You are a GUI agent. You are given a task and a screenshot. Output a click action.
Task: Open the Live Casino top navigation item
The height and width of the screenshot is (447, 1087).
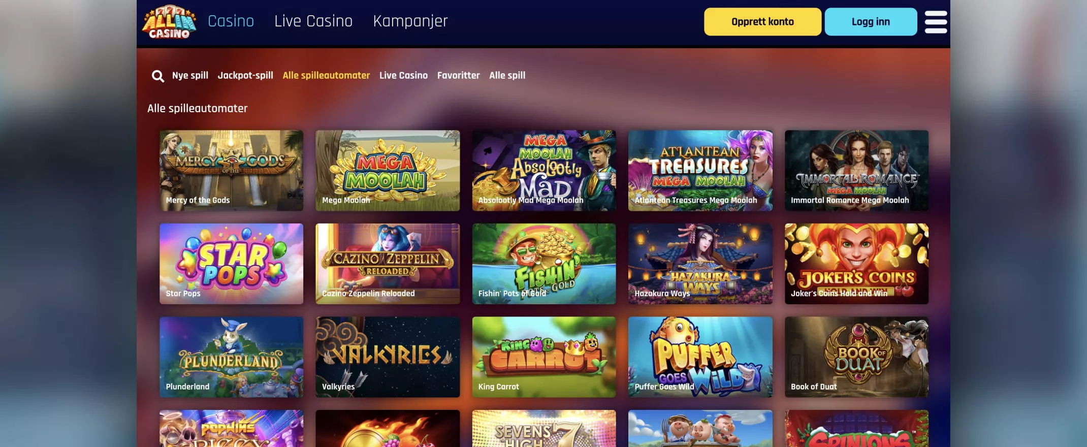click(x=313, y=21)
